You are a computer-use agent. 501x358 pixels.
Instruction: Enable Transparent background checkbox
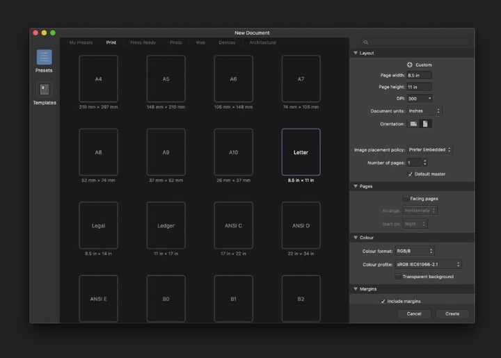click(398, 276)
